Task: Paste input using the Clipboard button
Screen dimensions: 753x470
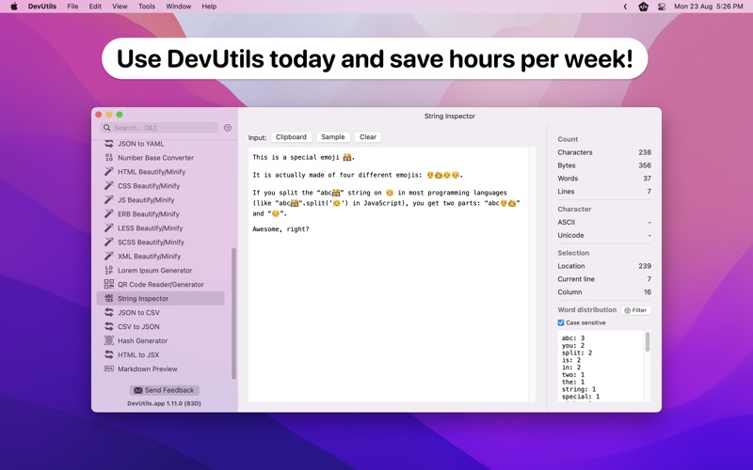Action: [x=291, y=137]
